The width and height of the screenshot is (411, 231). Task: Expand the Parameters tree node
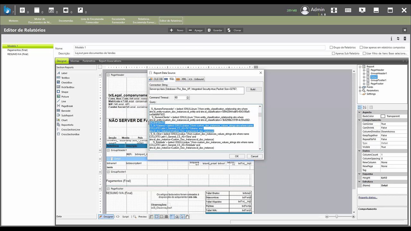pyautogui.click(x=360, y=90)
